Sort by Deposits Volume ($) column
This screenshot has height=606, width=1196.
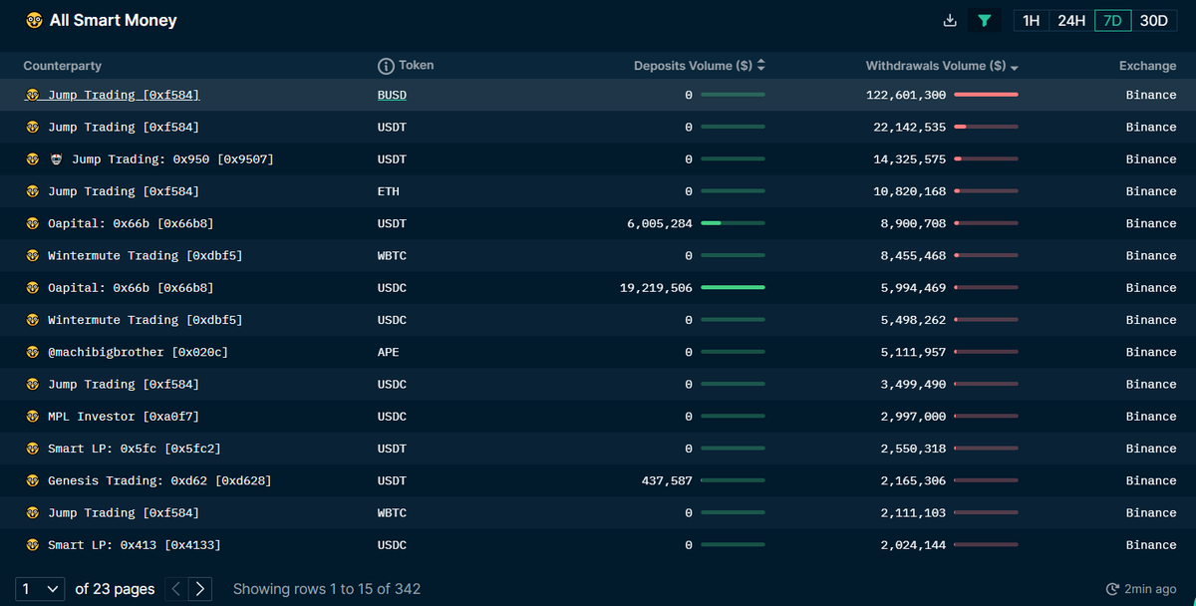(x=700, y=66)
